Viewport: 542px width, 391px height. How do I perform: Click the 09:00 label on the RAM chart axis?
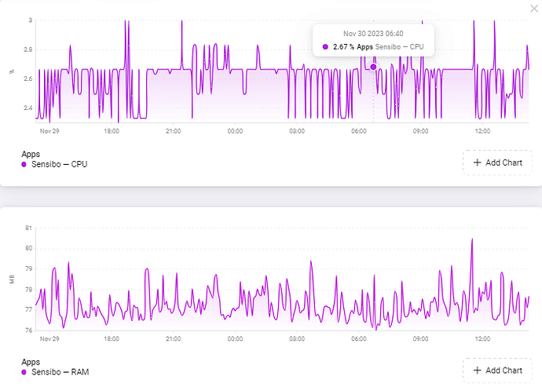[x=421, y=339]
